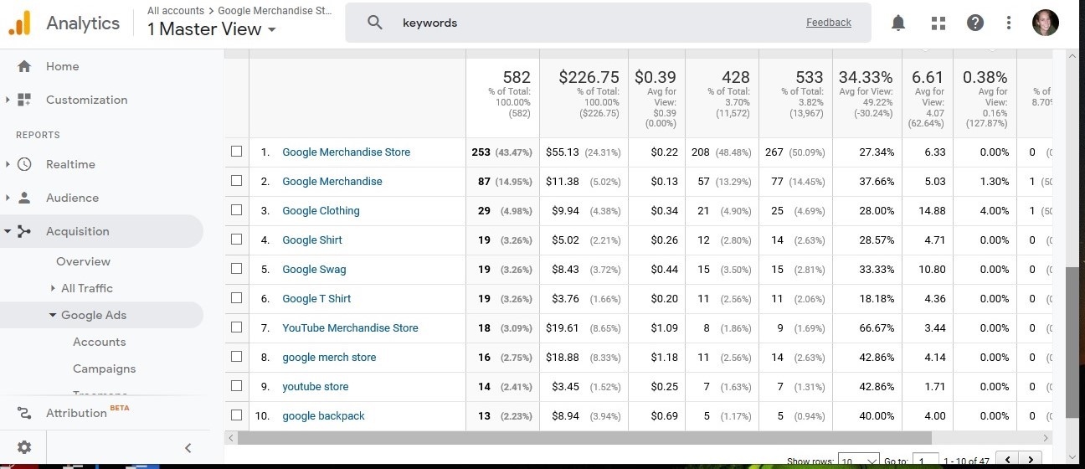Open the Google Swag keyword link
Viewport: 1085px width, 469px height.
(x=314, y=269)
